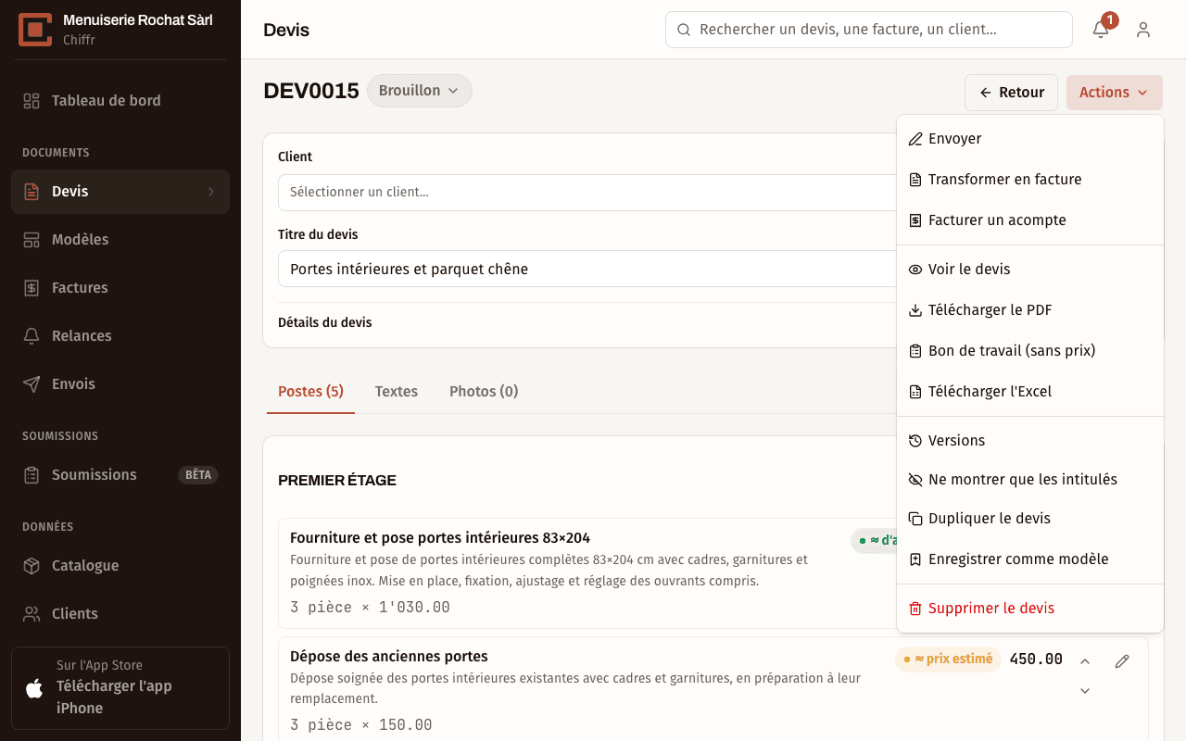
Task: Click the Enregistrer comme modèle bookmark icon
Action: pos(915,559)
